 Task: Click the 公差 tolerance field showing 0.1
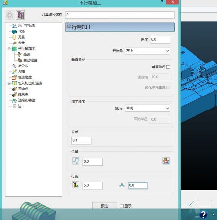point(81,140)
